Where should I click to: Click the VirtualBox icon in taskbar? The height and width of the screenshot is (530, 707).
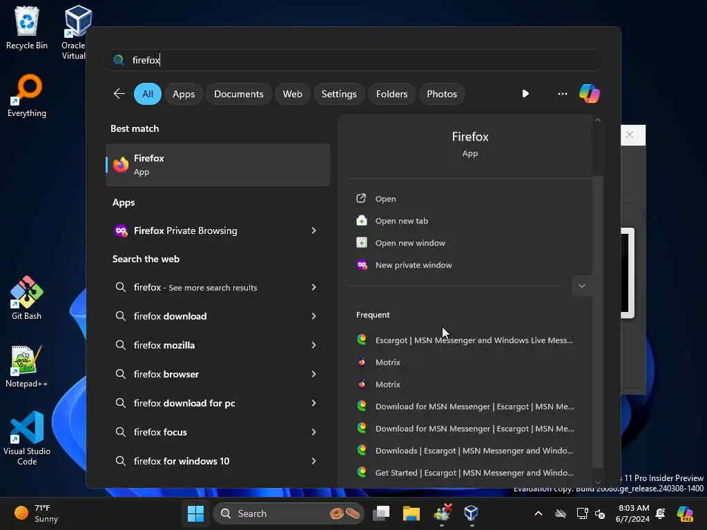click(471, 513)
